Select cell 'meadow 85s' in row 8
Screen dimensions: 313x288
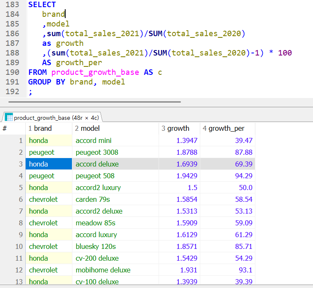click(115, 223)
